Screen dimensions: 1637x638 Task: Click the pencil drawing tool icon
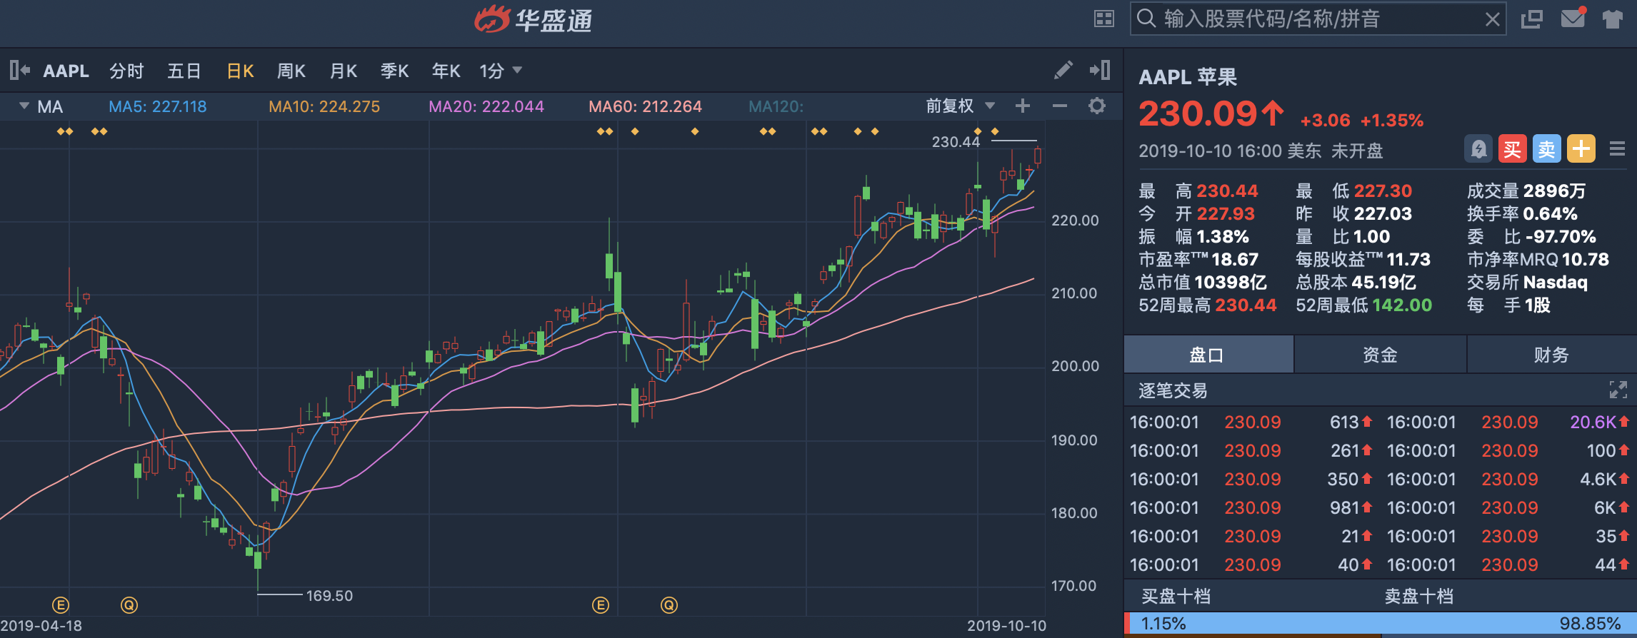(x=1063, y=70)
